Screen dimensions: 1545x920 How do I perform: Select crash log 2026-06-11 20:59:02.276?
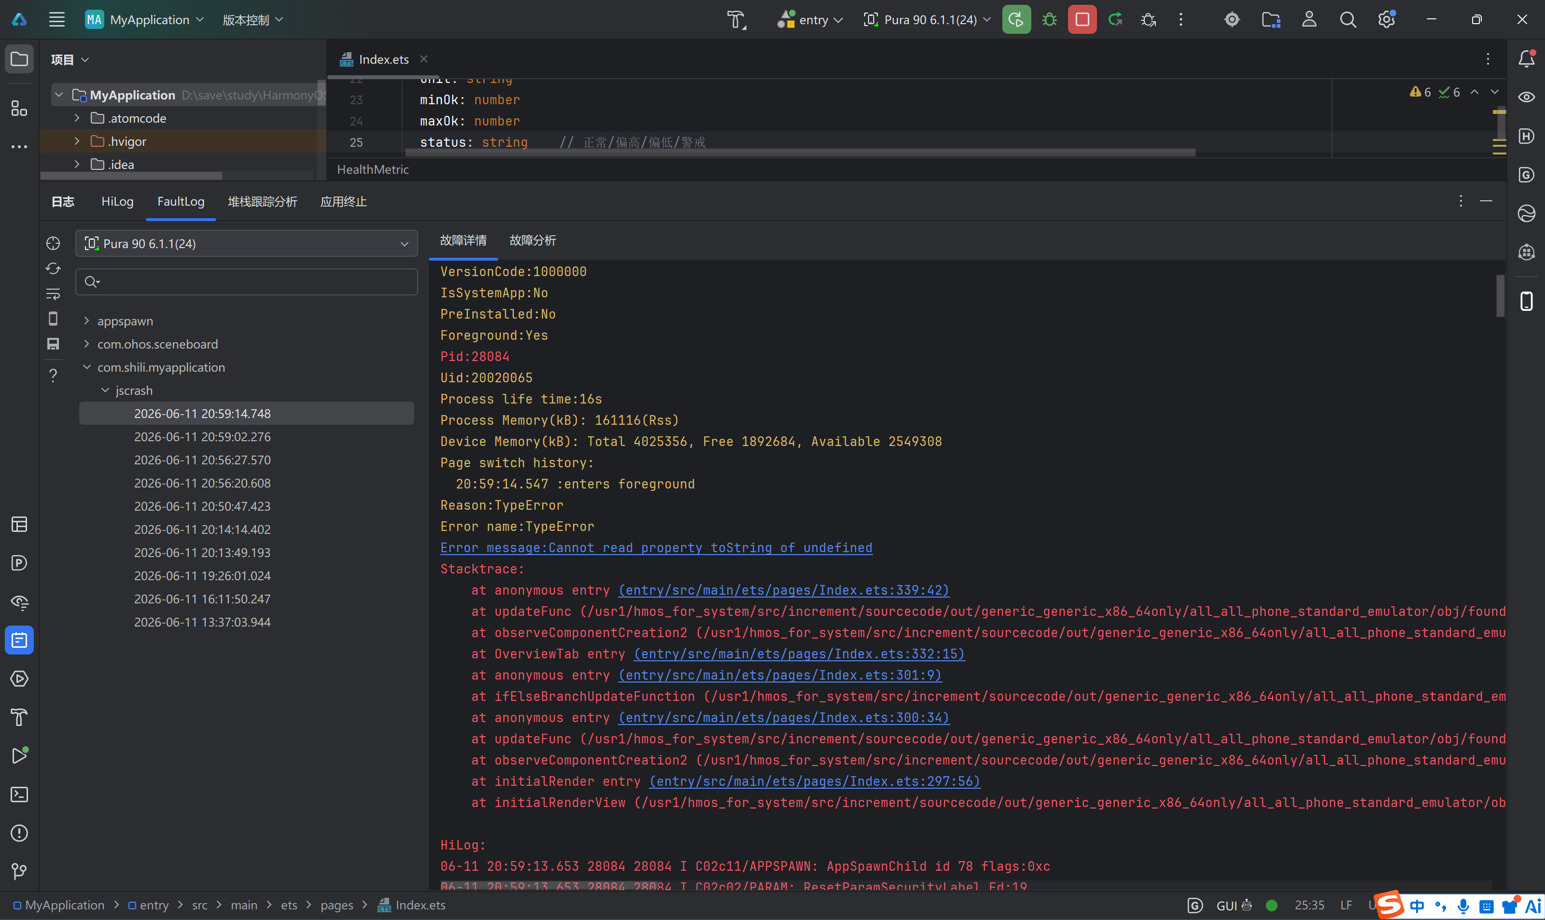[203, 437]
